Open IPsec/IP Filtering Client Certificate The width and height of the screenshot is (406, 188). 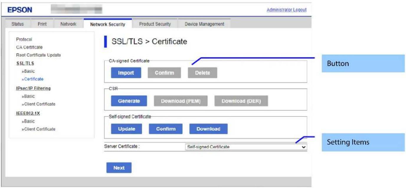click(x=38, y=104)
